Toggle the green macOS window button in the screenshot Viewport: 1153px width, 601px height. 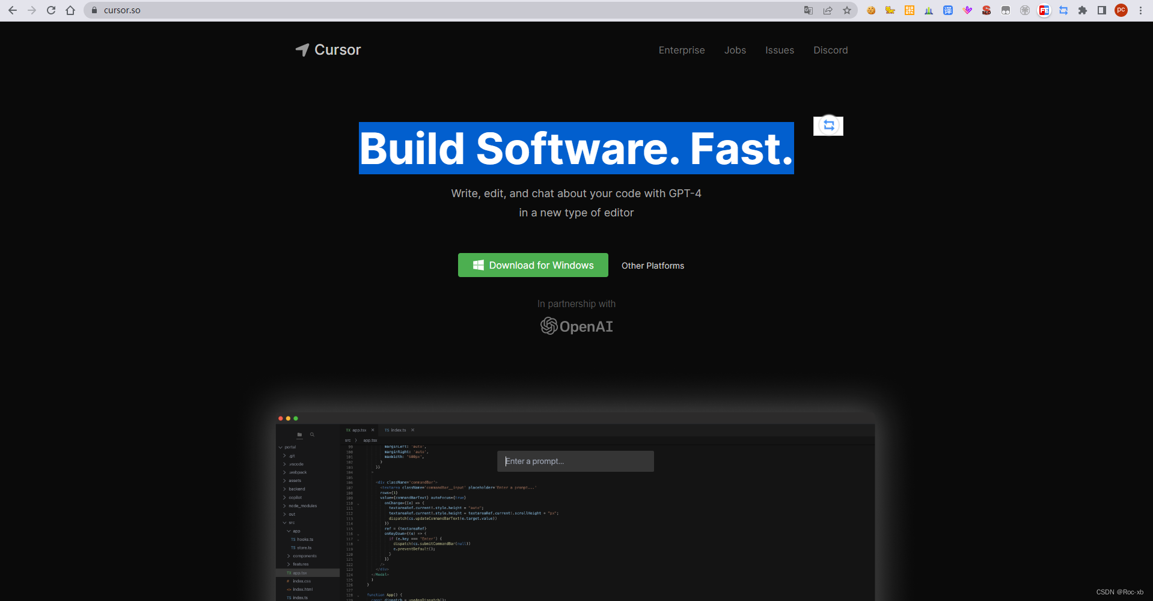tap(295, 418)
